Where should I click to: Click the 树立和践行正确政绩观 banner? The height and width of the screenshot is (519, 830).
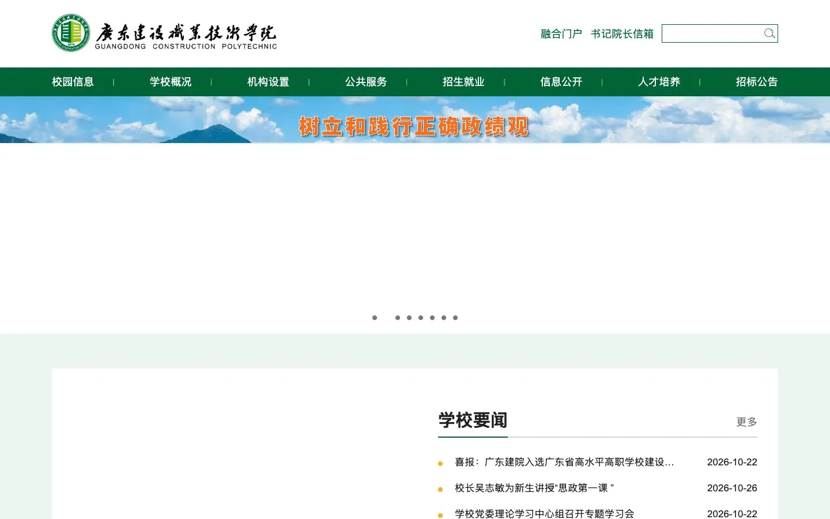tap(415, 120)
